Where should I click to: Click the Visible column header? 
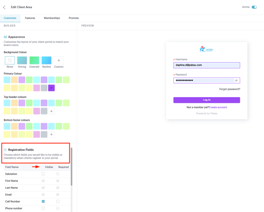point(49,167)
